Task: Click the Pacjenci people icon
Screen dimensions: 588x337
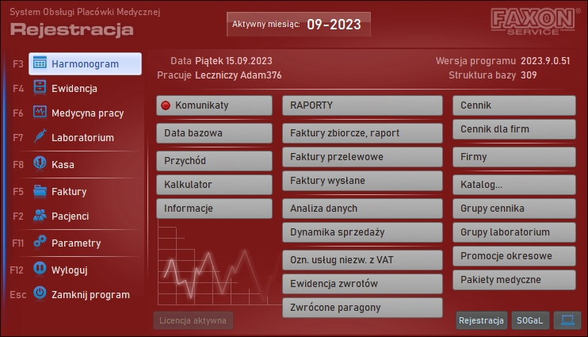Action: (x=40, y=215)
